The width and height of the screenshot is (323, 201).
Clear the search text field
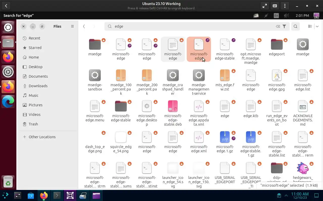(x=278, y=26)
